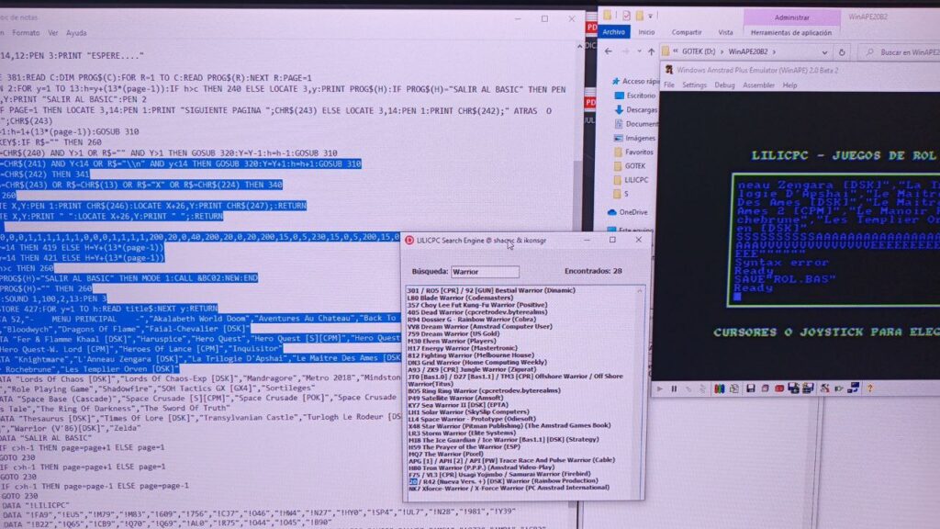
Task: Go up one folder level in Explorer
Action: pos(651,51)
